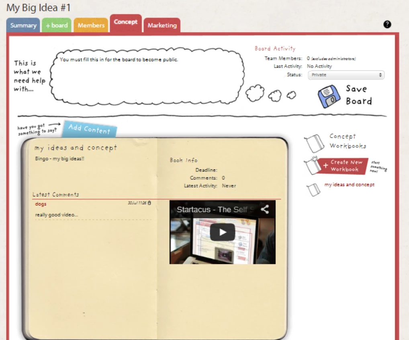Click the Concept Workbooks notebook icon
Image resolution: width=409 pixels, height=340 pixels.
pos(315,143)
